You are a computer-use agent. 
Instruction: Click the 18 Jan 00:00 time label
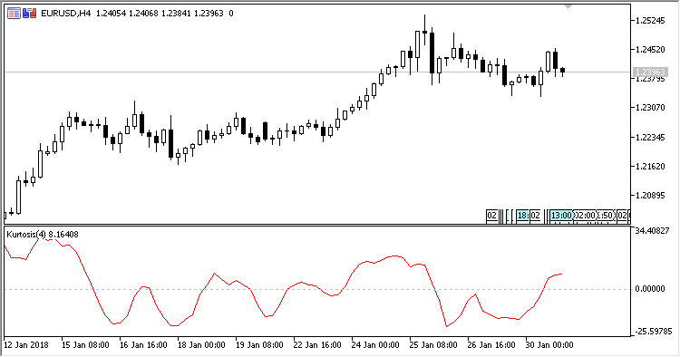tap(201, 345)
